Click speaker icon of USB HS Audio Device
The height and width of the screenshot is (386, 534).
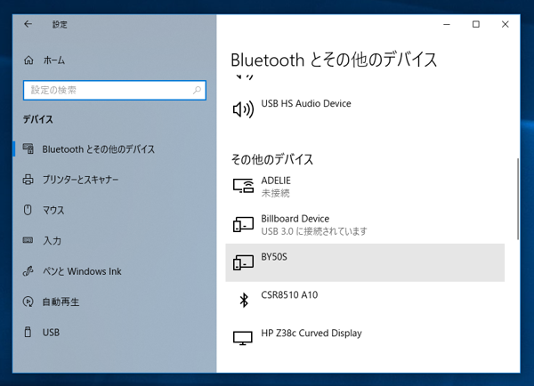243,109
